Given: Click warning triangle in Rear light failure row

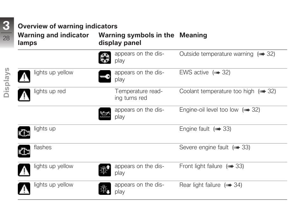Looking at the screenshot, I should (x=24, y=188).
